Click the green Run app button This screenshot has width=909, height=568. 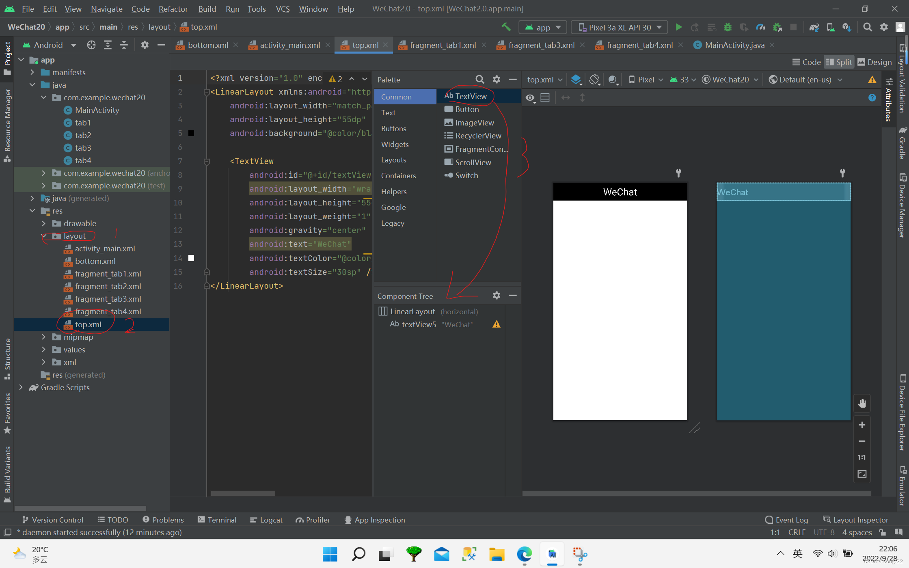point(678,27)
